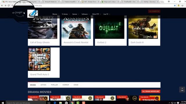Click the Founder movie poster thumbnail
Screen dimensions: 186x104
149,98
